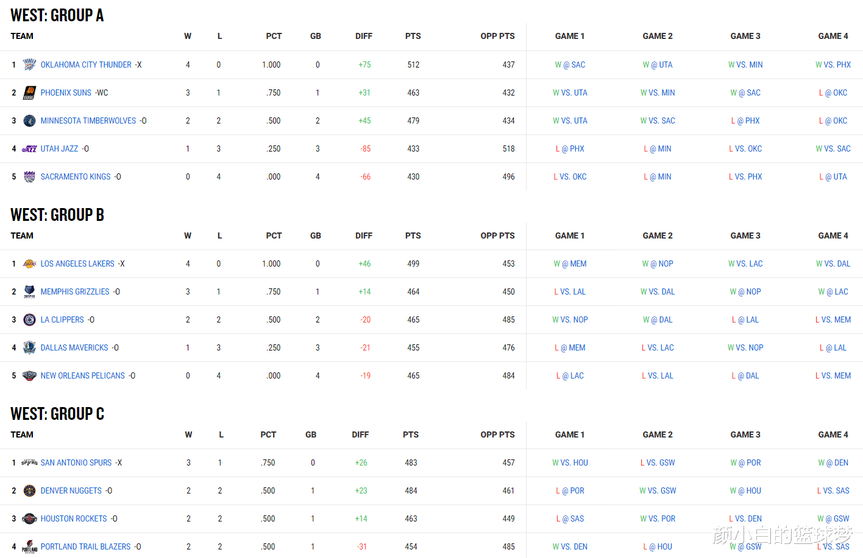Open Suns' Game 4 result L @ OKC
The height and width of the screenshot is (558, 863).
tap(833, 92)
